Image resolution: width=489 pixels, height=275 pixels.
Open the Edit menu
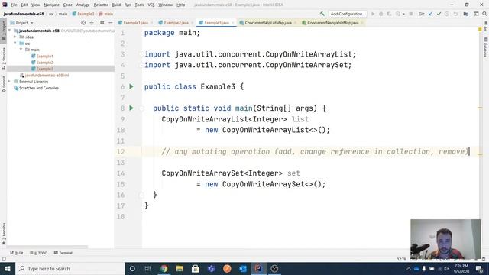[x=24, y=5]
